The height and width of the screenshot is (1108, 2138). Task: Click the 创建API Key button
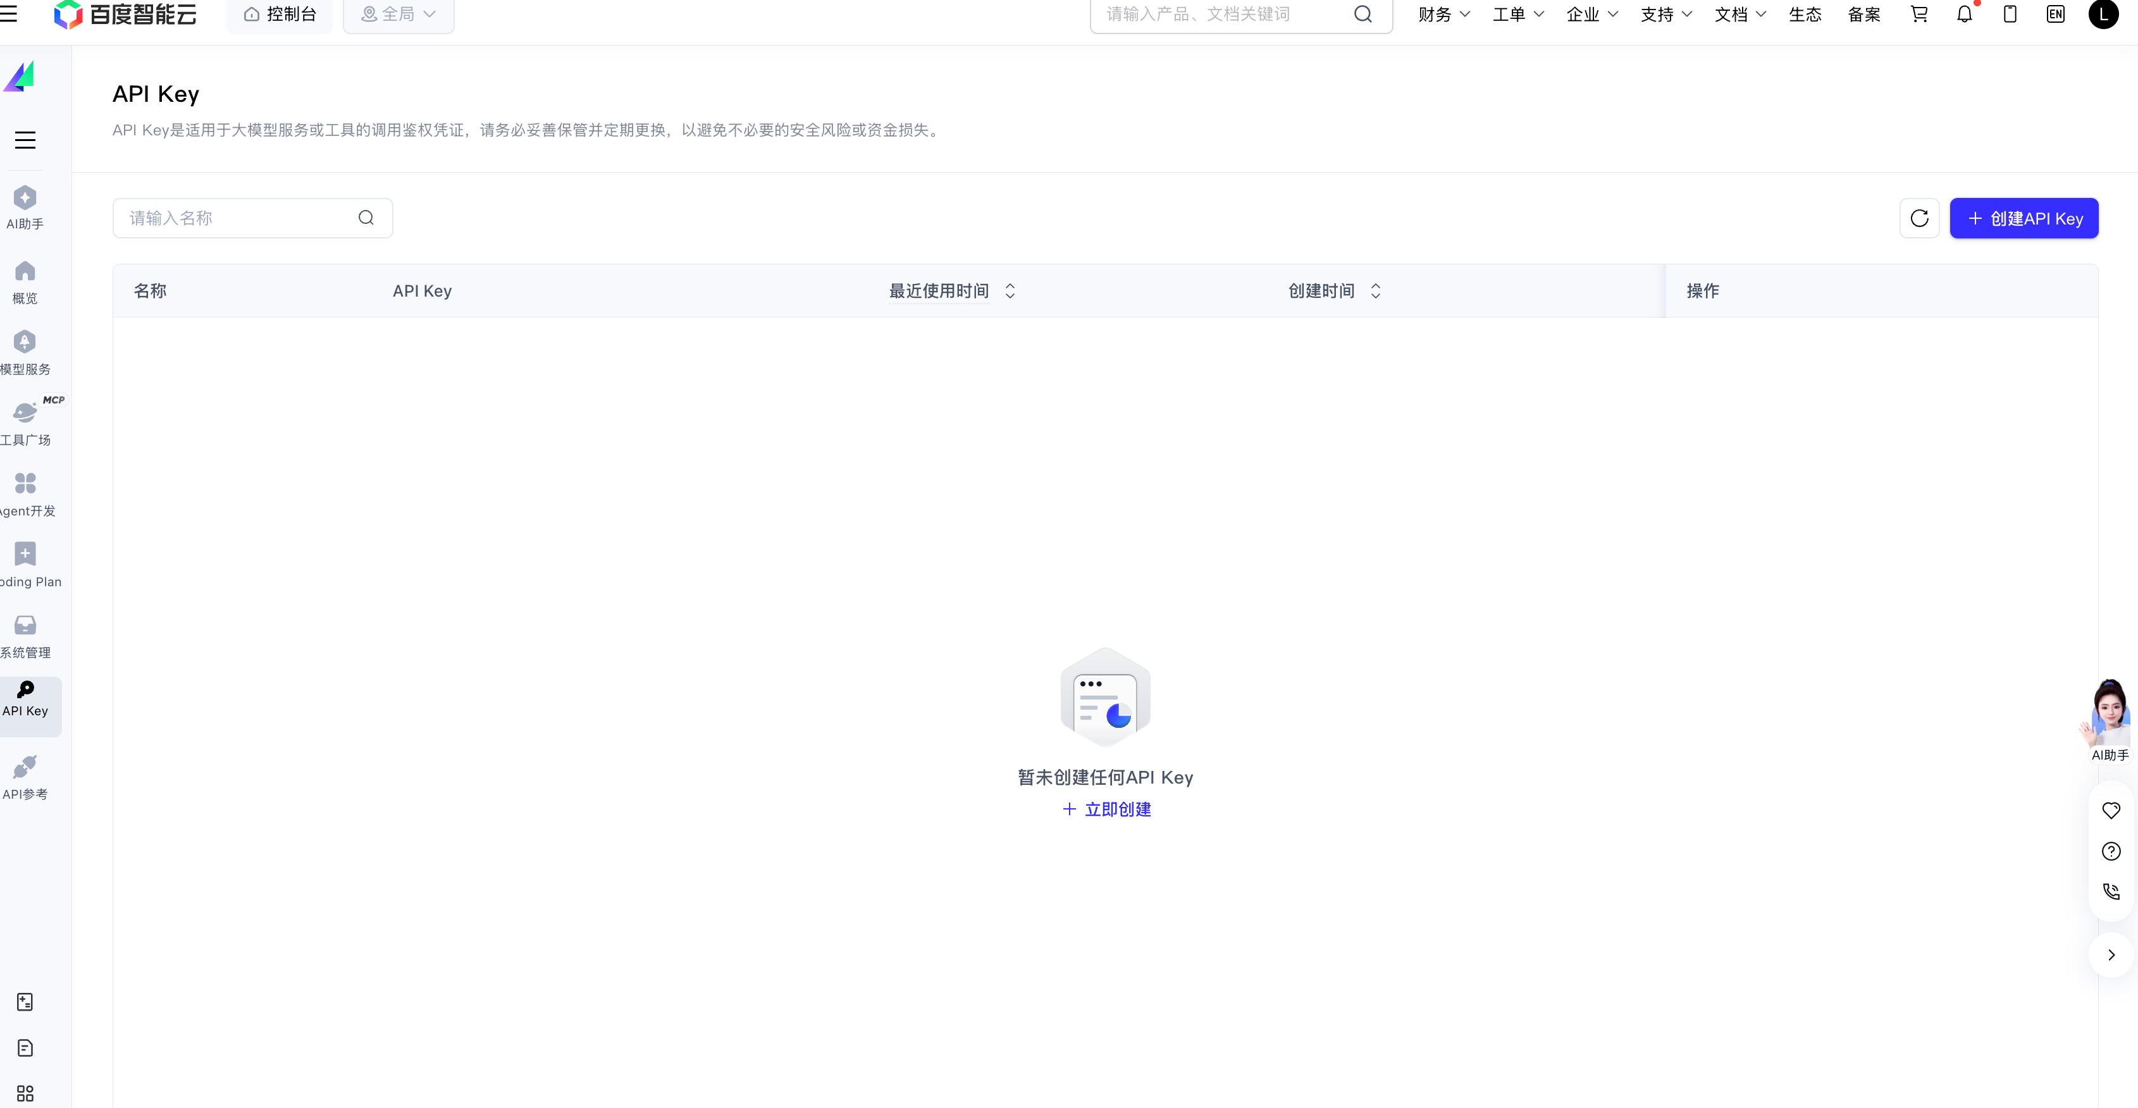click(x=2024, y=218)
